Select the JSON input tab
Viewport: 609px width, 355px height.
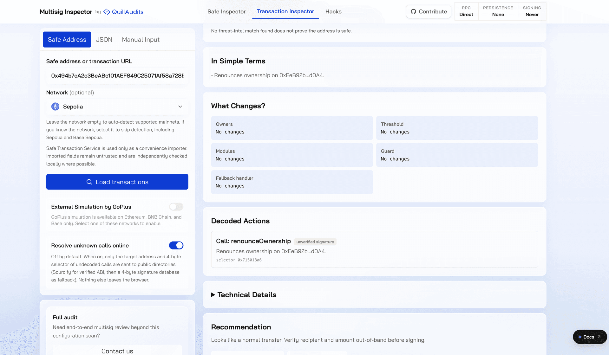(104, 40)
